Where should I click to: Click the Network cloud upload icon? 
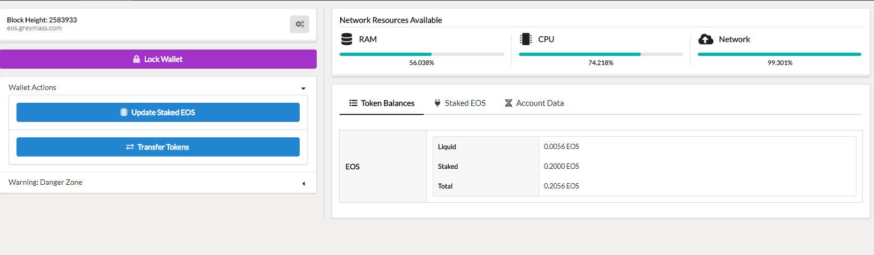click(x=705, y=39)
